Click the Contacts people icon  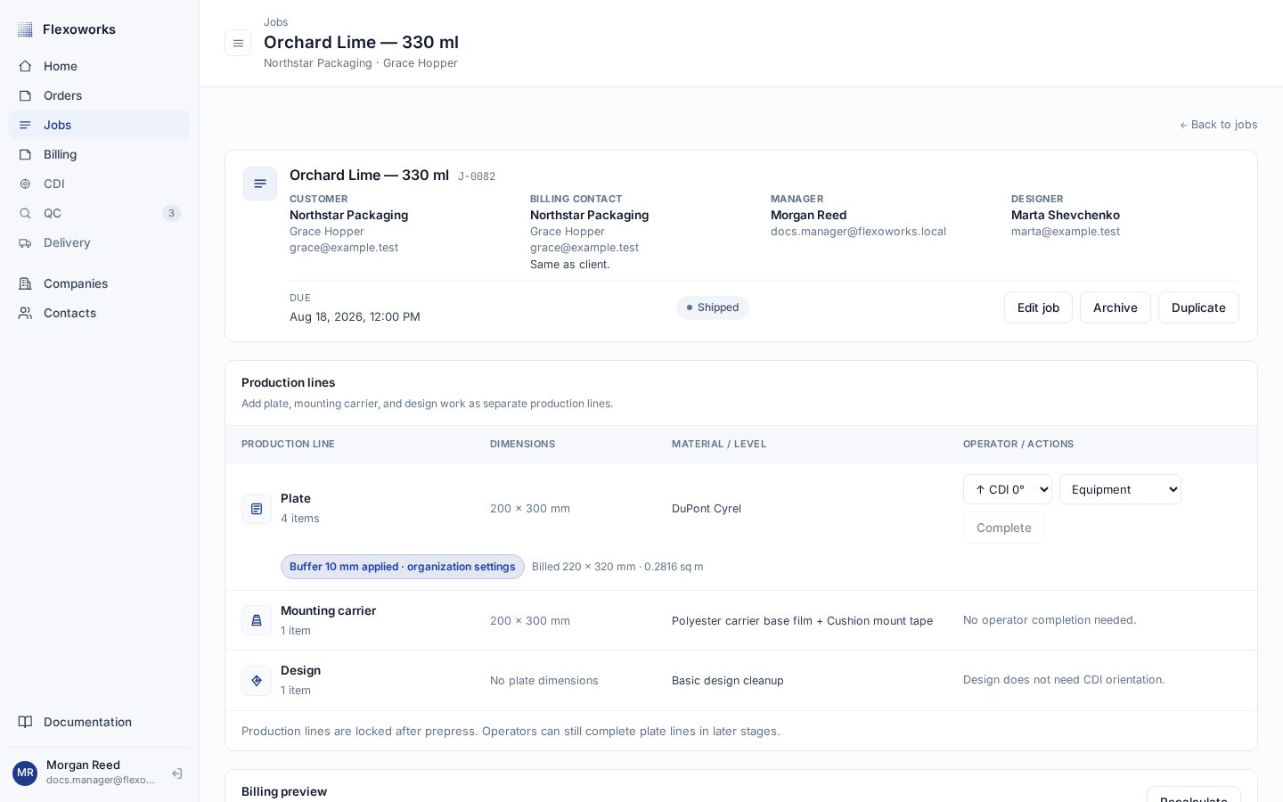(25, 313)
